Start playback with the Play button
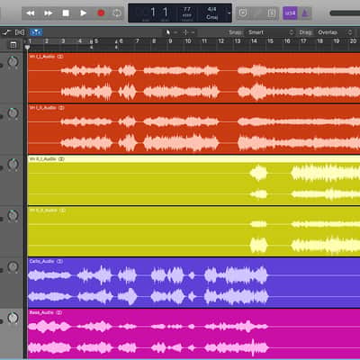The height and width of the screenshot is (360, 360). 84,13
